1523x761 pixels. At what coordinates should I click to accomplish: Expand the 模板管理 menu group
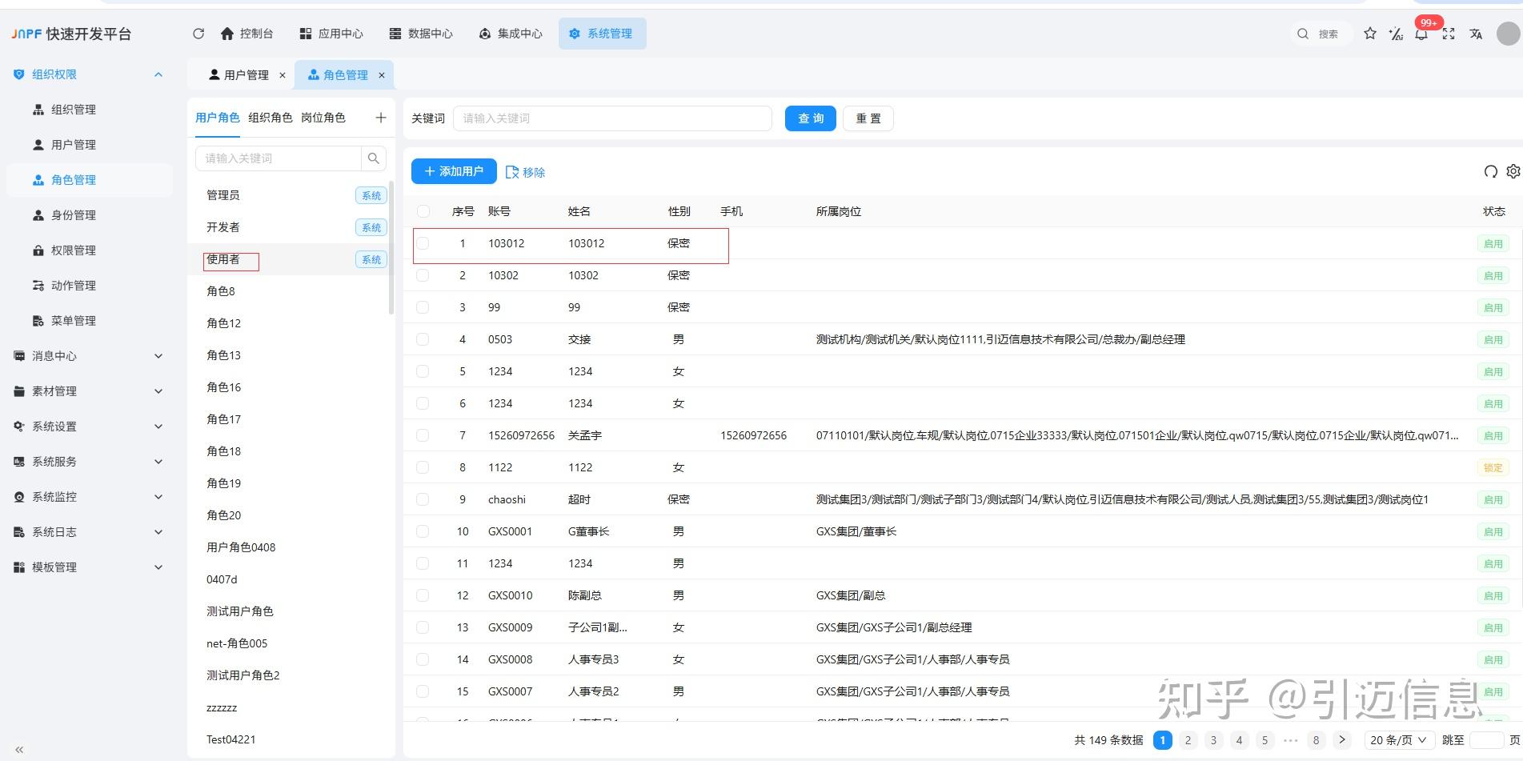[x=90, y=567]
